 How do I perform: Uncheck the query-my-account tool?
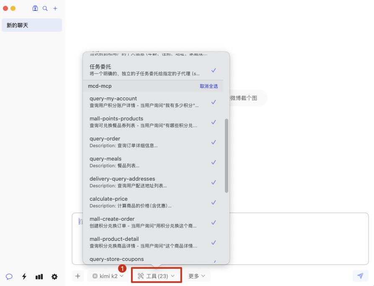pos(214,102)
